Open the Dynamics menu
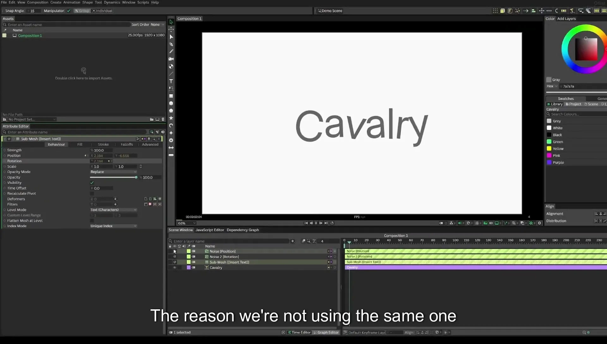The image size is (607, 344). (112, 3)
